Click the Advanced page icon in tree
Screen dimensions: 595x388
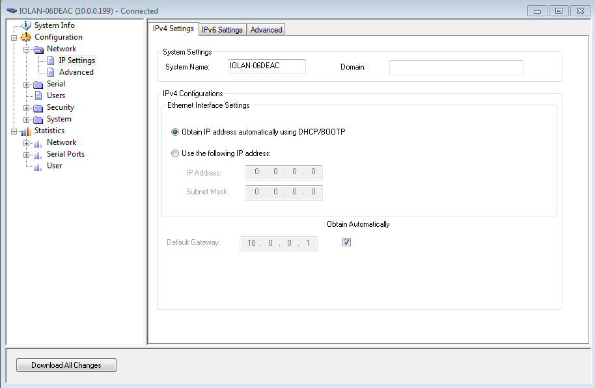point(51,72)
